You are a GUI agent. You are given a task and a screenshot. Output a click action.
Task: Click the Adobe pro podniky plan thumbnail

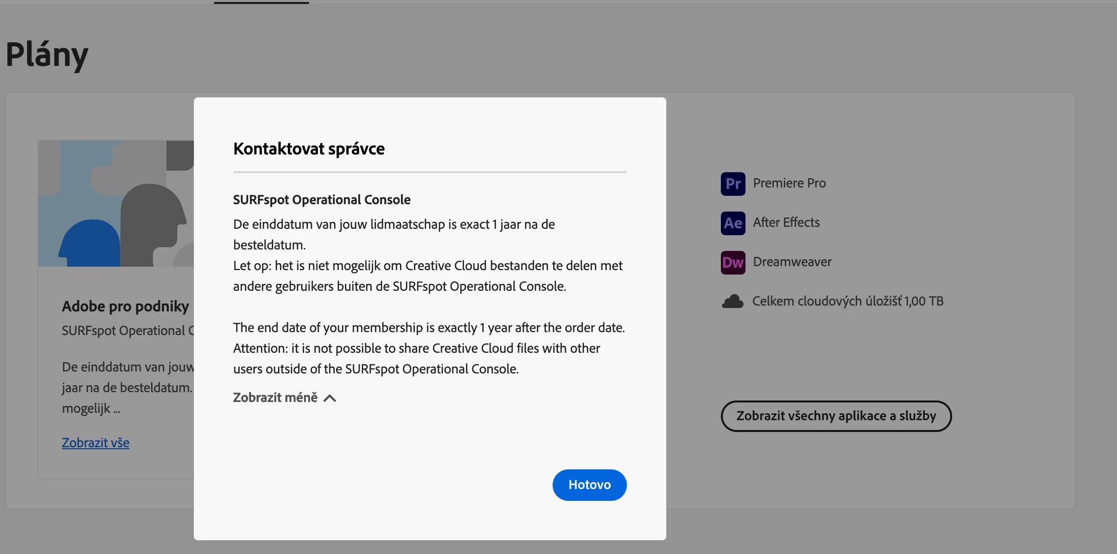click(116, 204)
